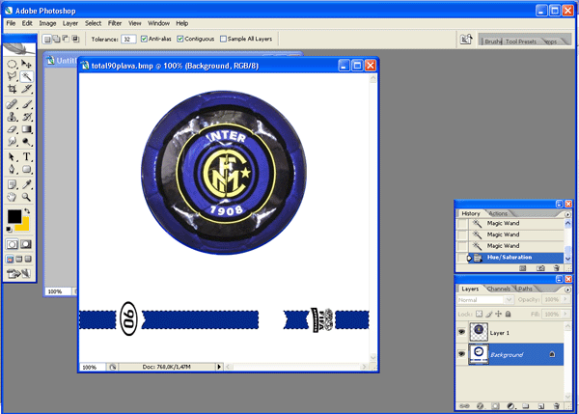Enable Sample All Layers checkbox
579x414 pixels.
pyautogui.click(x=223, y=40)
